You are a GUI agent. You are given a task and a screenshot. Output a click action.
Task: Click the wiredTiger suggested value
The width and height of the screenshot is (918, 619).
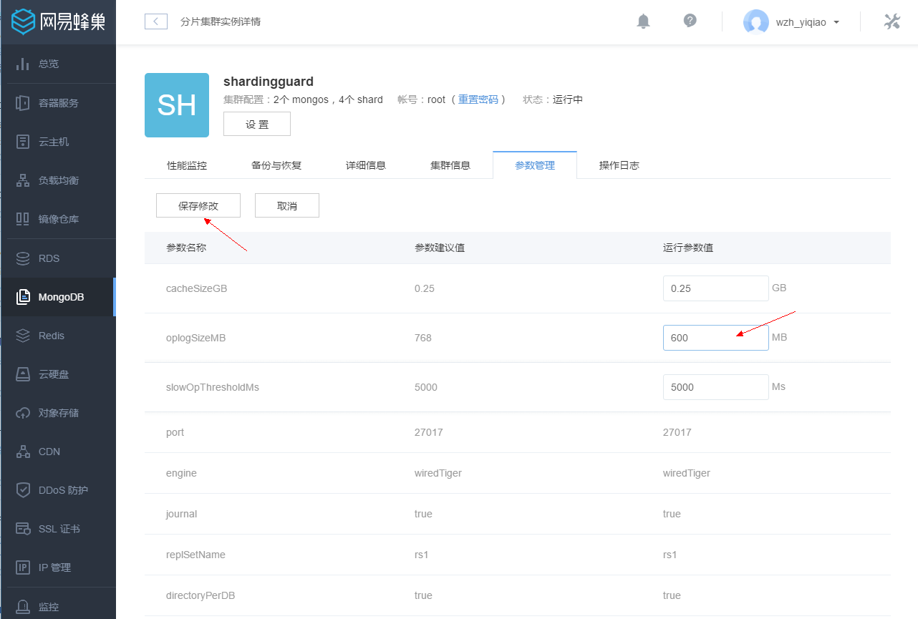[438, 473]
